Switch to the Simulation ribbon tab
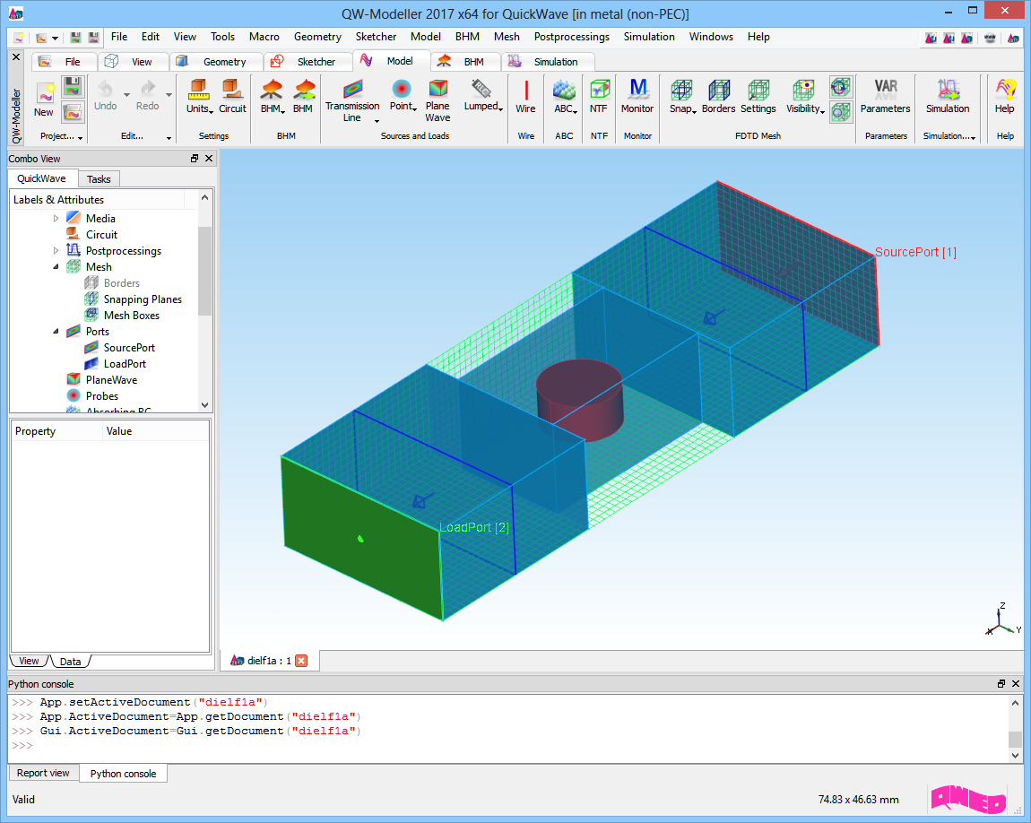The height and width of the screenshot is (823, 1031). pyautogui.click(x=549, y=61)
